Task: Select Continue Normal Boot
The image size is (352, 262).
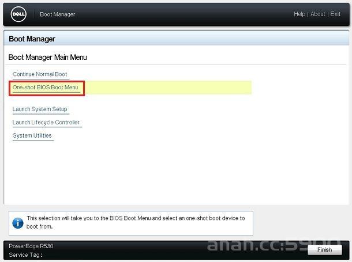Action: pos(40,74)
